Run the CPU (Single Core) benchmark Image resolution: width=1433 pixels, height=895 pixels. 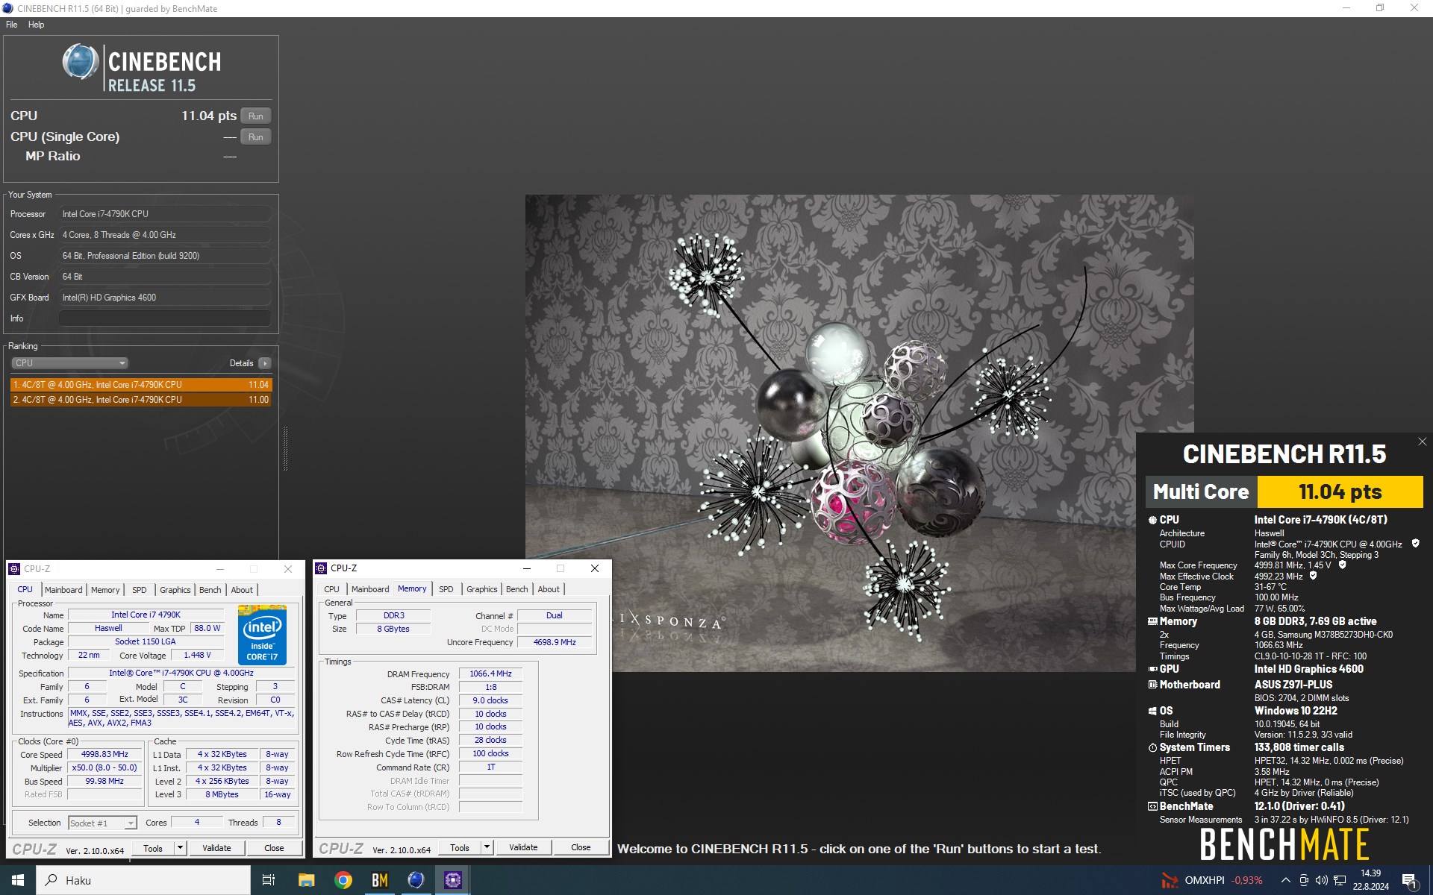pyautogui.click(x=255, y=137)
